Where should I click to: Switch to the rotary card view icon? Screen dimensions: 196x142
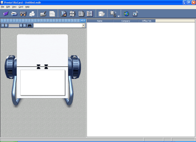coord(72,14)
